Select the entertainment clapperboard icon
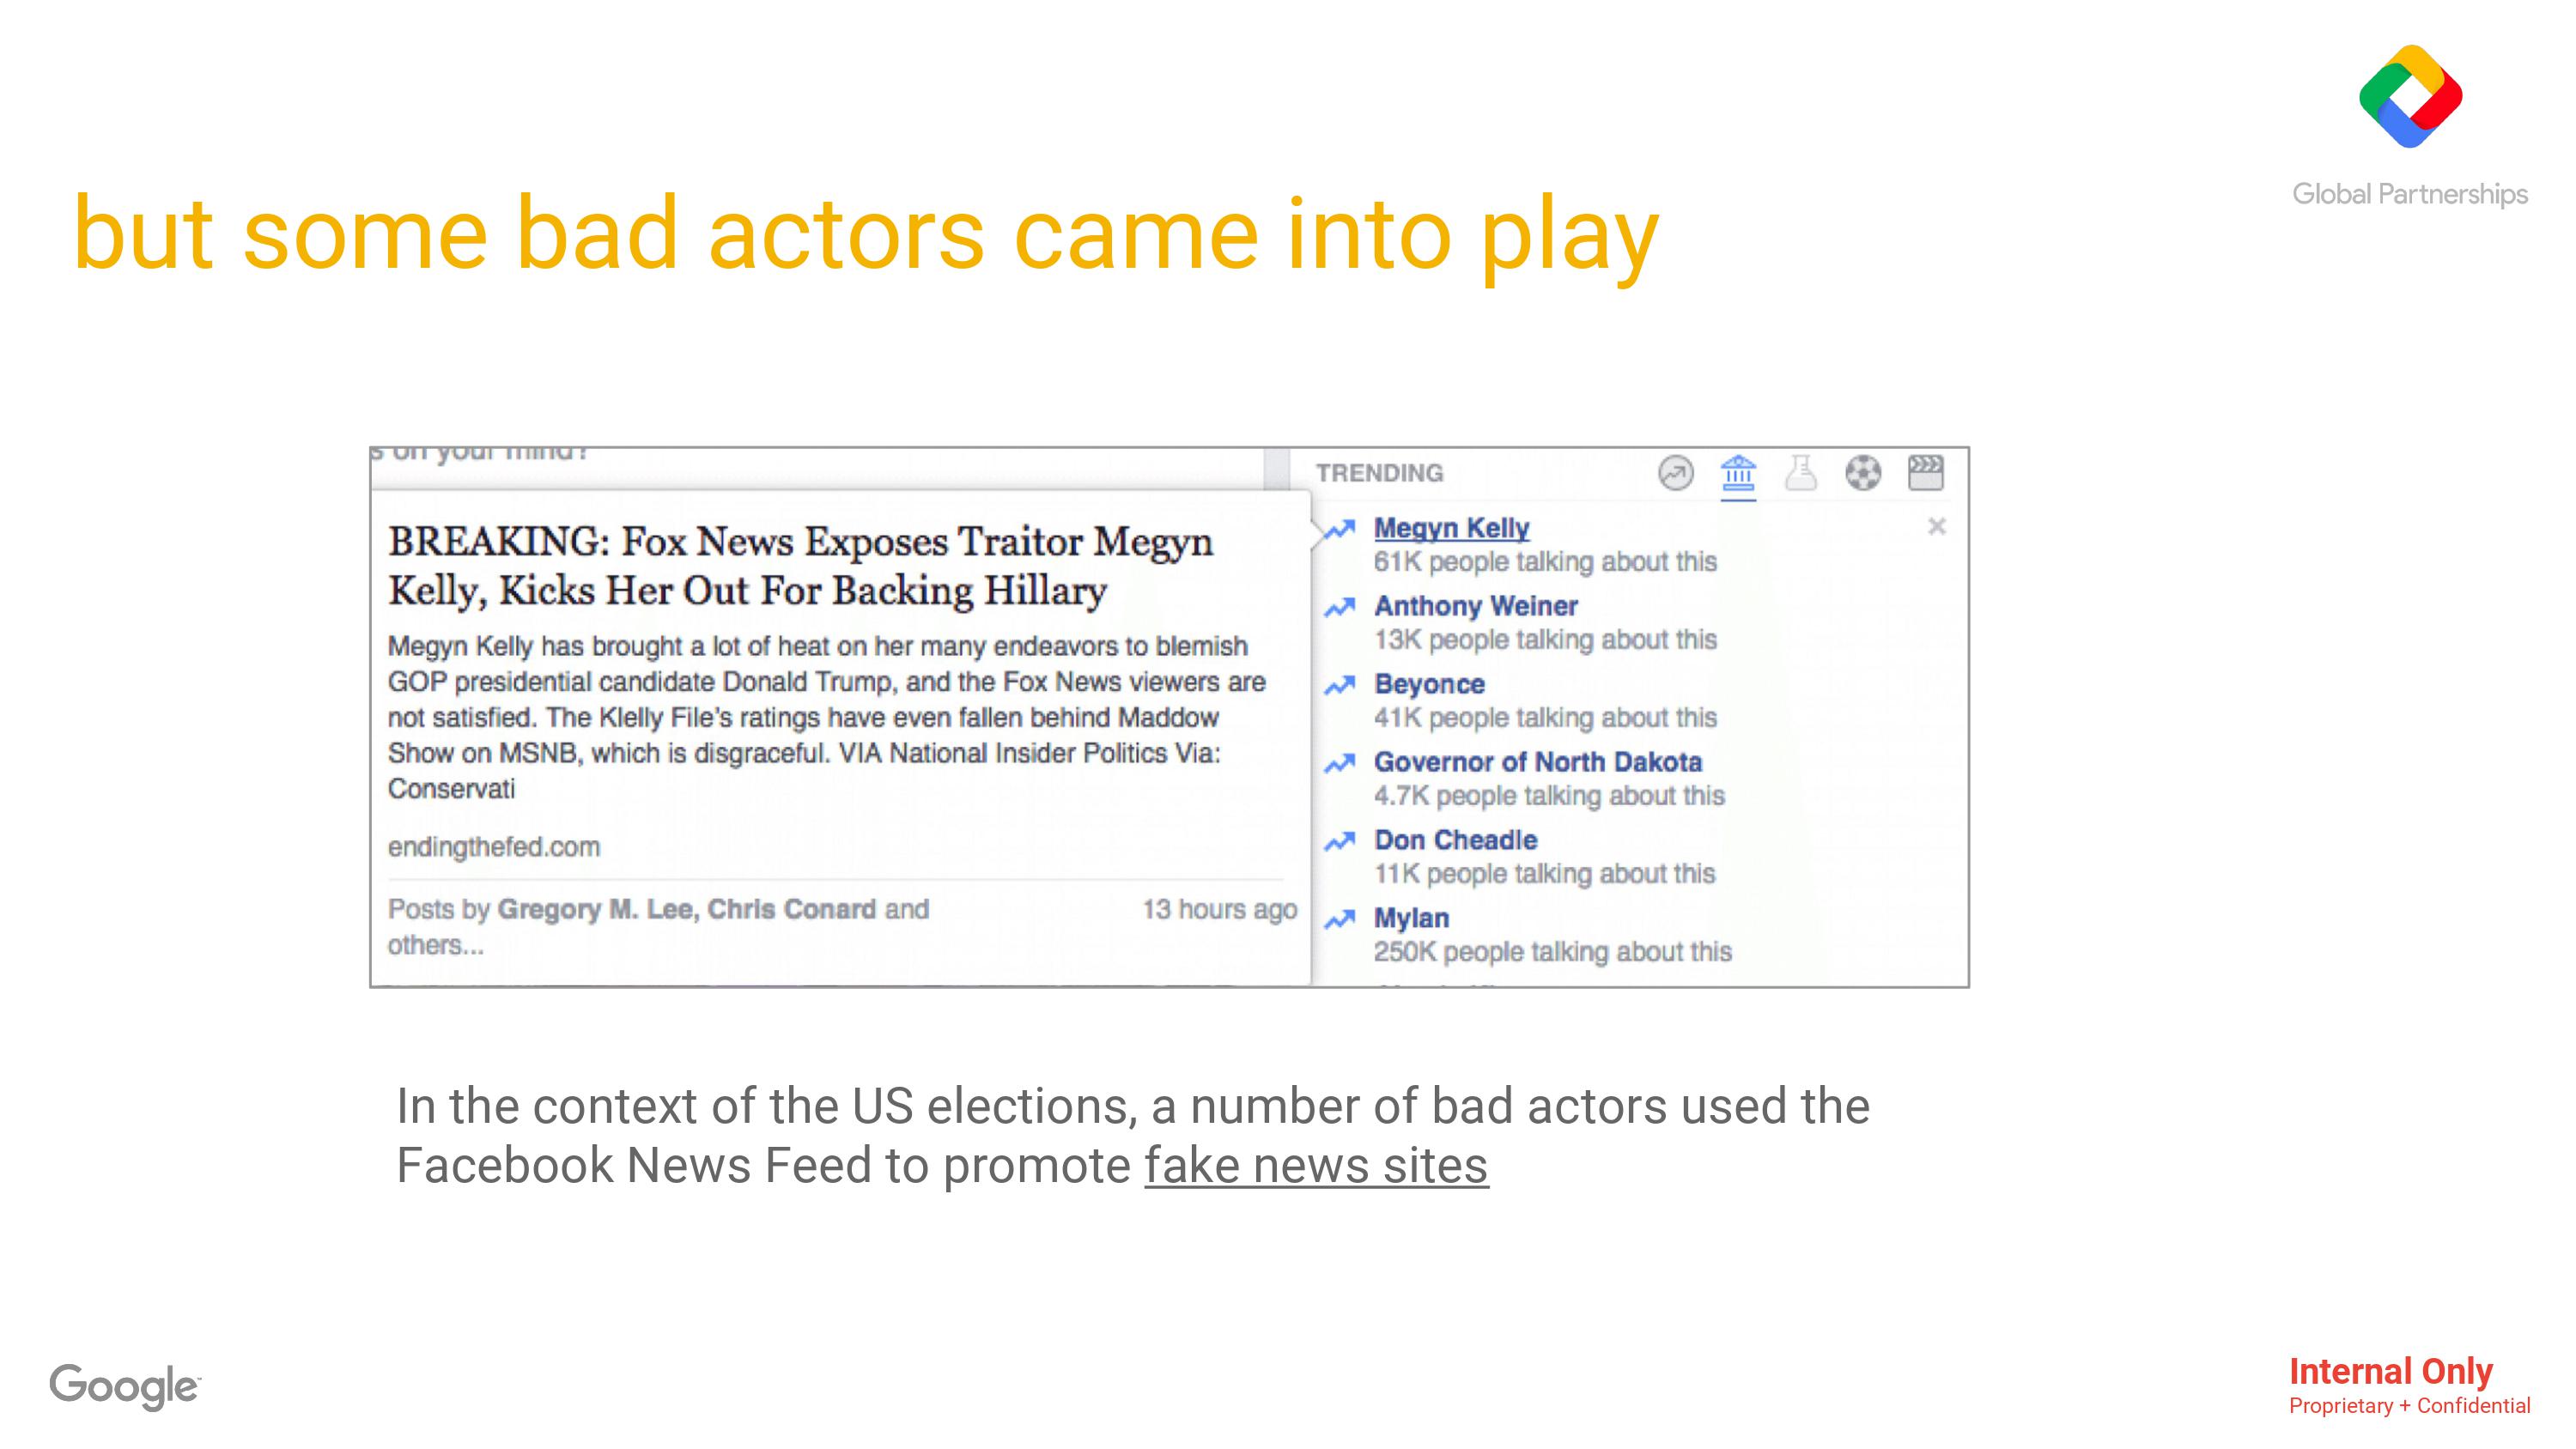 pyautogui.click(x=1925, y=473)
